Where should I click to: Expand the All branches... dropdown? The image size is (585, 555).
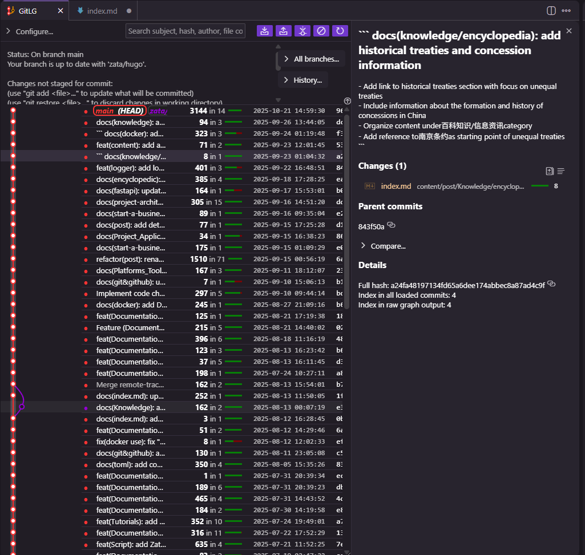pos(312,59)
